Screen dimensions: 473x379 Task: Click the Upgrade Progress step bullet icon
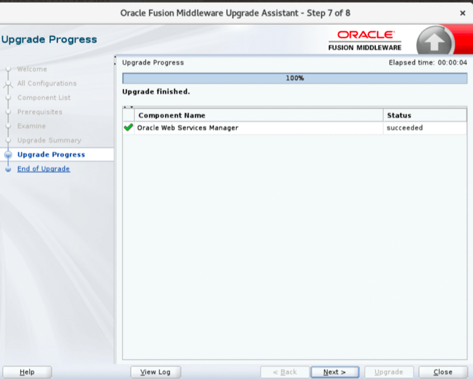click(8, 155)
